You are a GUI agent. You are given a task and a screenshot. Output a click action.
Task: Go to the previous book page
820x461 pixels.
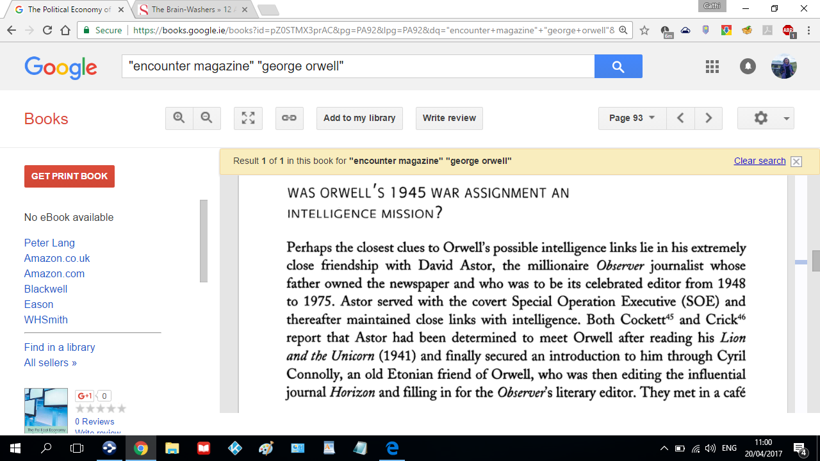(x=680, y=118)
